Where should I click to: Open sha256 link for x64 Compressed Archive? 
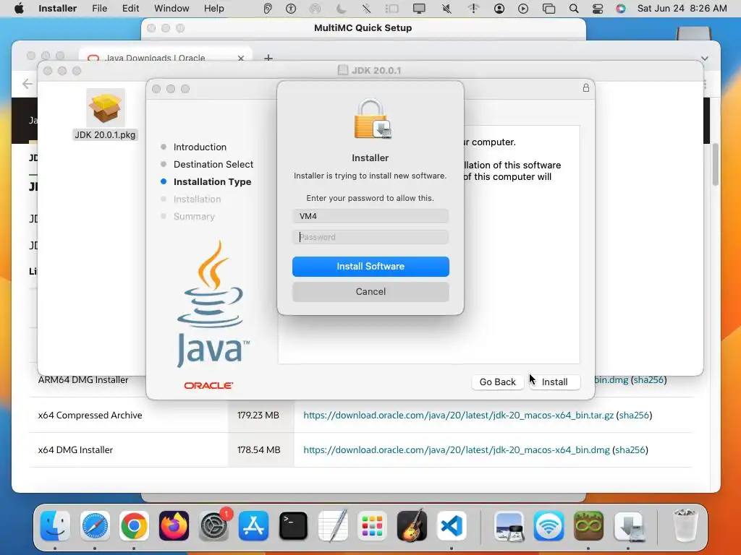(x=634, y=416)
